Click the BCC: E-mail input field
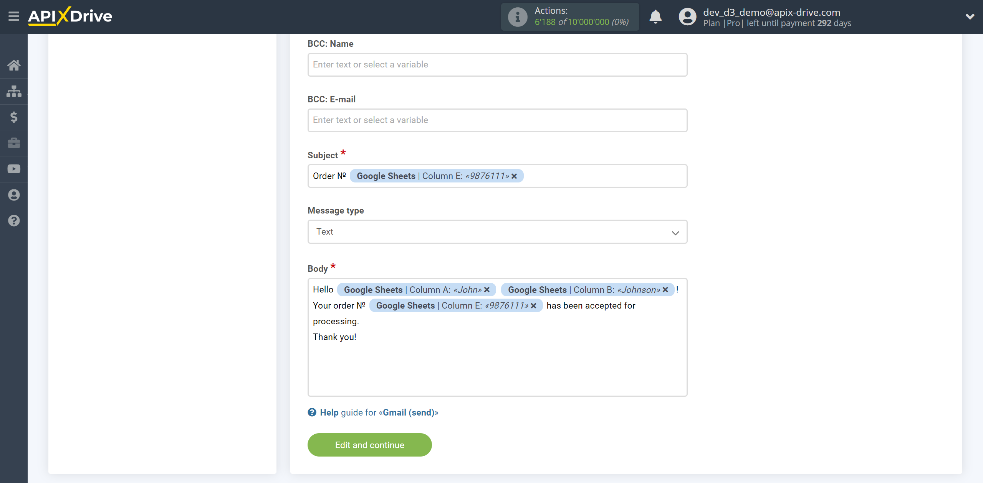 [x=497, y=120]
